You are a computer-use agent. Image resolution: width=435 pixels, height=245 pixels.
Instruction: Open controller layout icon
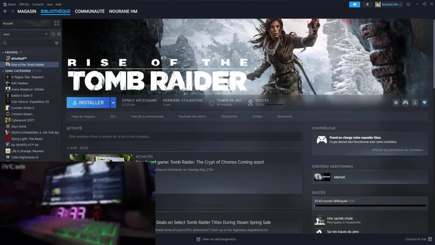click(x=405, y=102)
